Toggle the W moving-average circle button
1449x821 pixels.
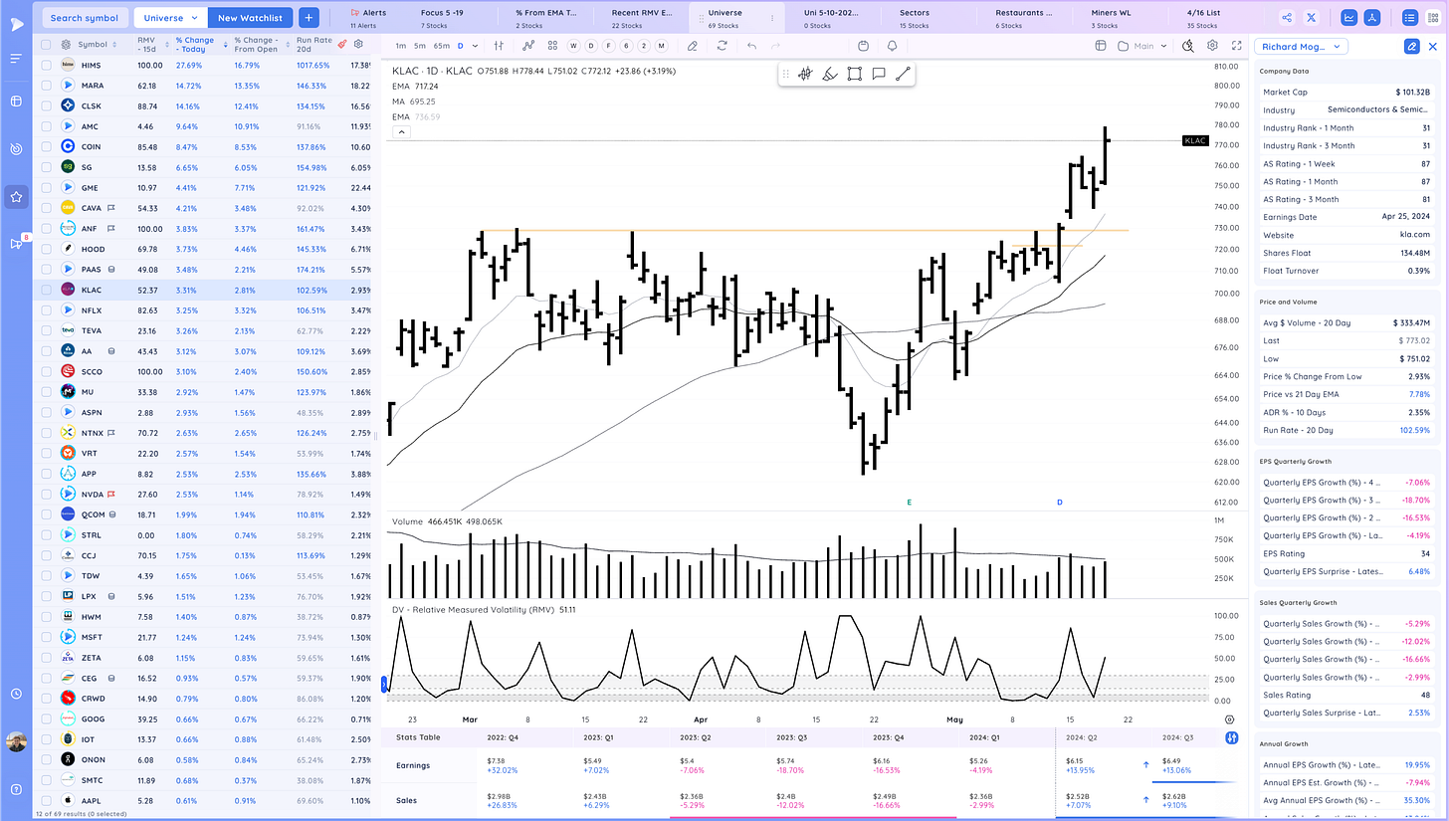pos(573,46)
